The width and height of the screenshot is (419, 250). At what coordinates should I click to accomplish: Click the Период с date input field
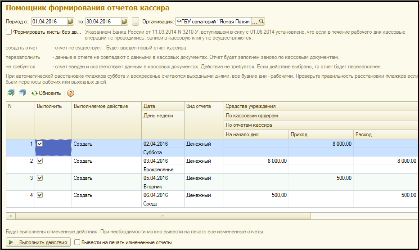tap(49, 21)
